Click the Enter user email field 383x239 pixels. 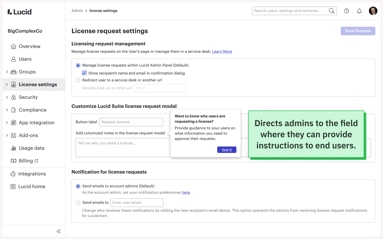point(137,203)
